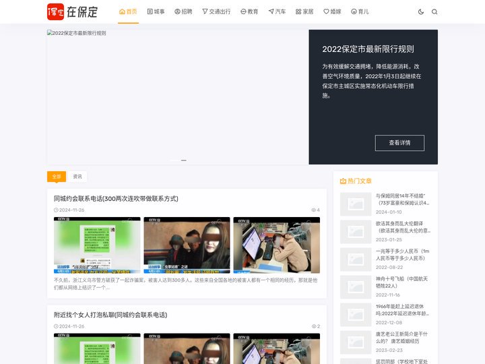Open hot article 唐艺老公王新简介是干什么的

[401, 338]
